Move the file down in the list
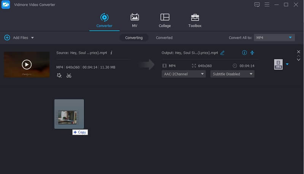 [299, 60]
